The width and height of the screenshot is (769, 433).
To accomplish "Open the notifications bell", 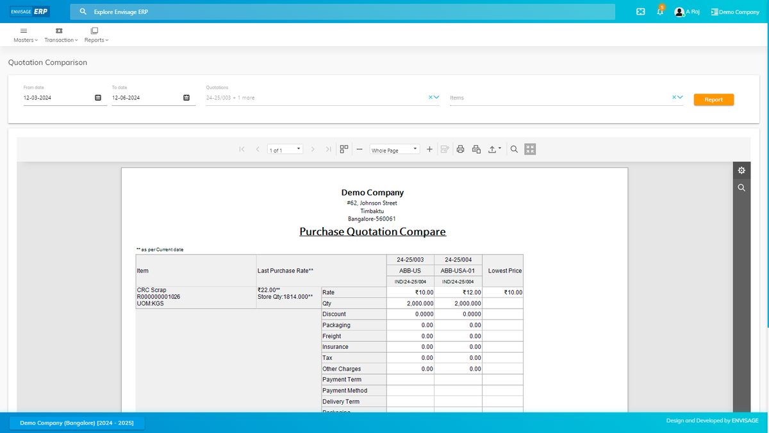I will coord(660,11).
